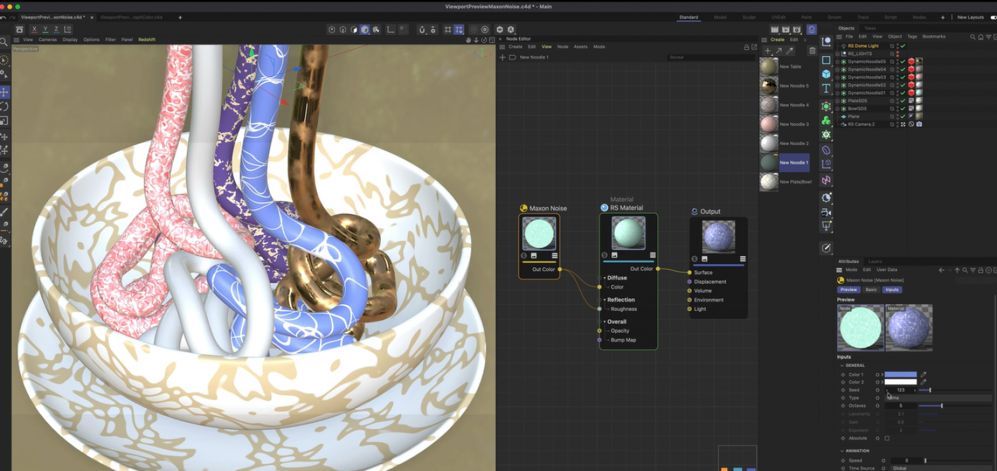The width and height of the screenshot is (997, 471).
Task: Collapse the GENERAL inputs section
Action: click(x=842, y=365)
